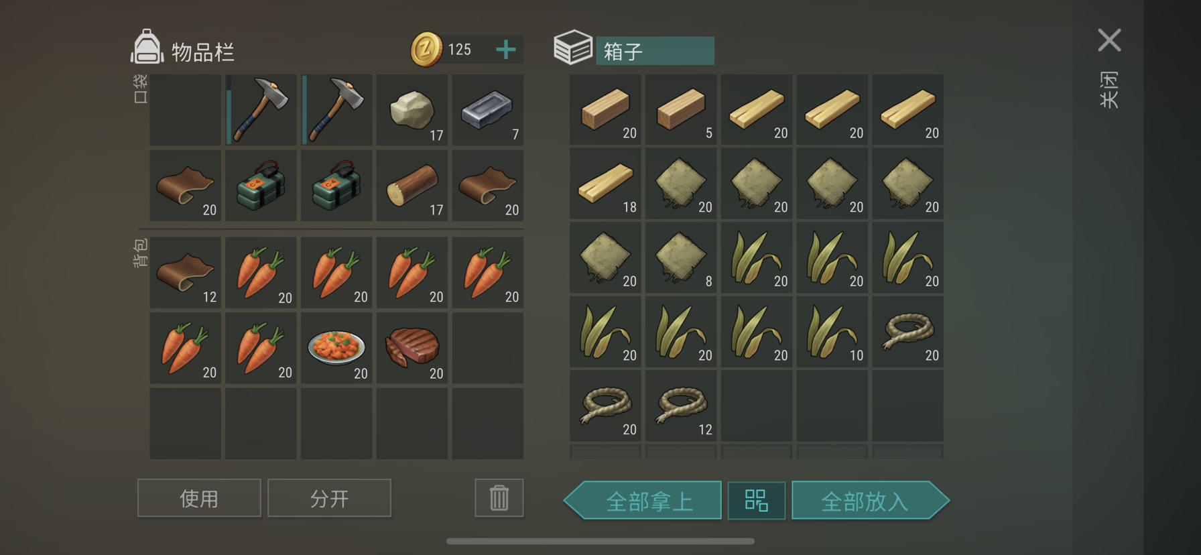Screen dimensions: 1201x555
Task: Select the stone stack of 17
Action: tap(412, 110)
